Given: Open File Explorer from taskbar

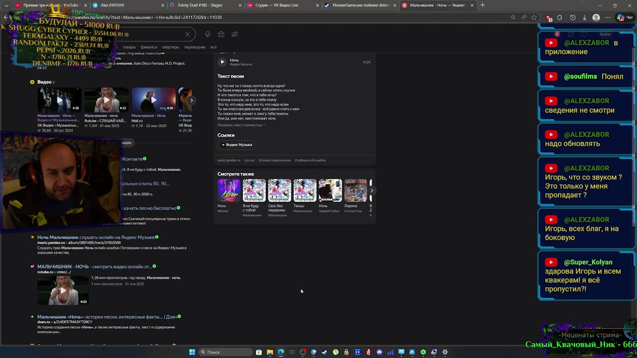Looking at the screenshot, I should pos(270,352).
